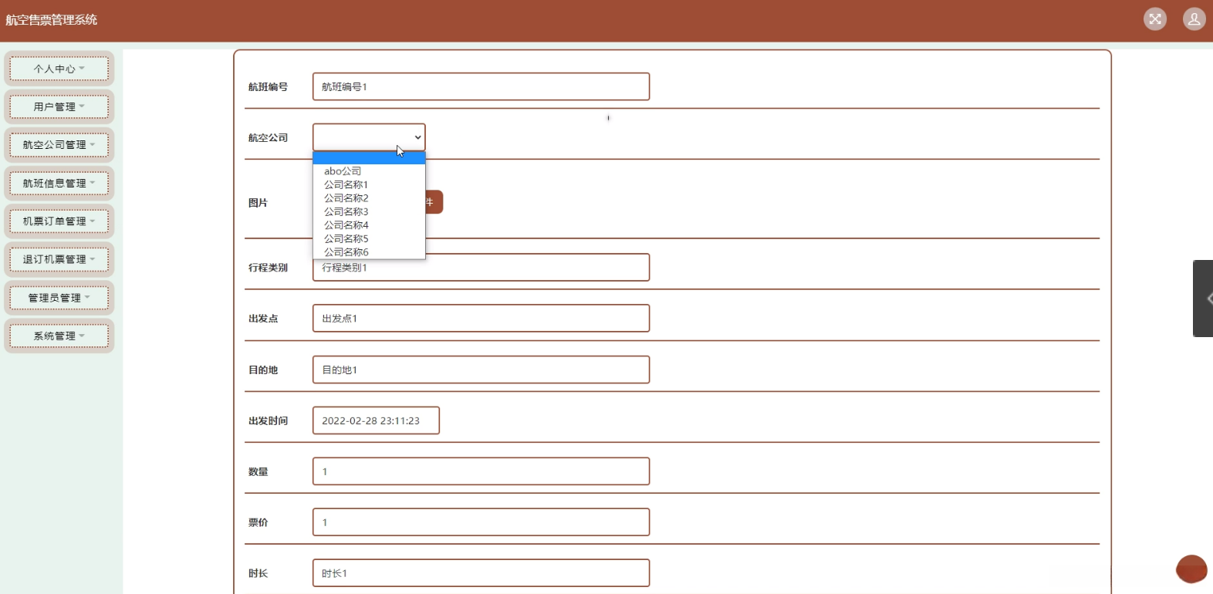Image resolution: width=1213 pixels, height=594 pixels.
Task: Click the 数量 input field
Action: 481,471
